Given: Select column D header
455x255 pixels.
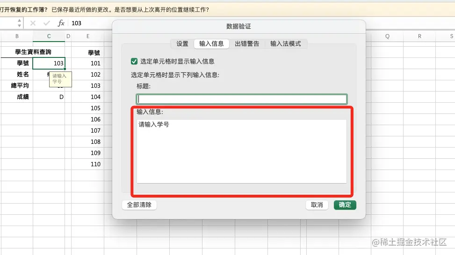Looking at the screenshot, I should 68,36.
